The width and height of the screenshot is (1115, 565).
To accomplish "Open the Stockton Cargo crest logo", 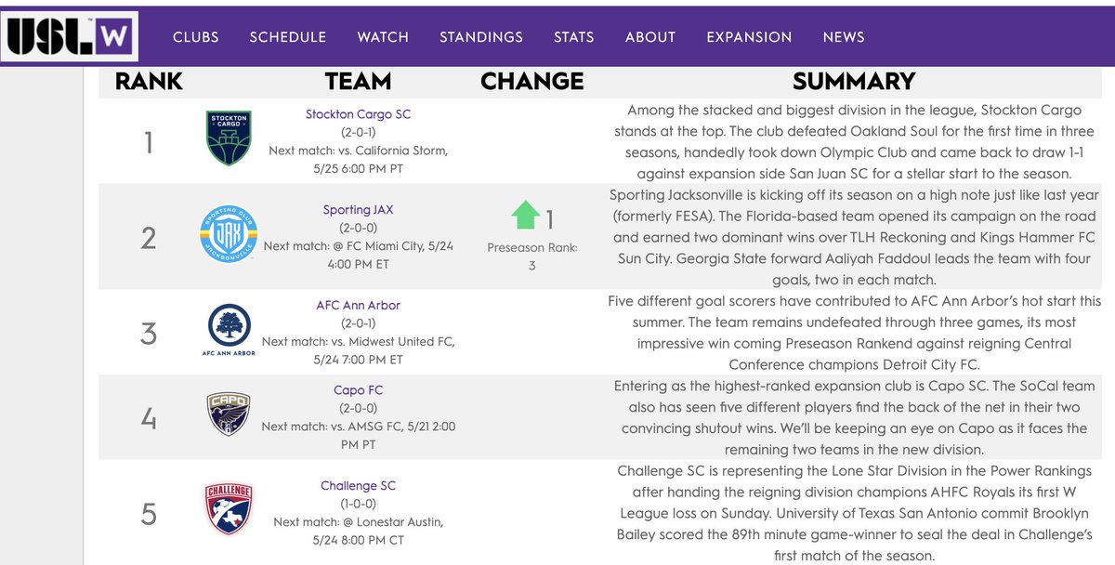I will click(230, 138).
